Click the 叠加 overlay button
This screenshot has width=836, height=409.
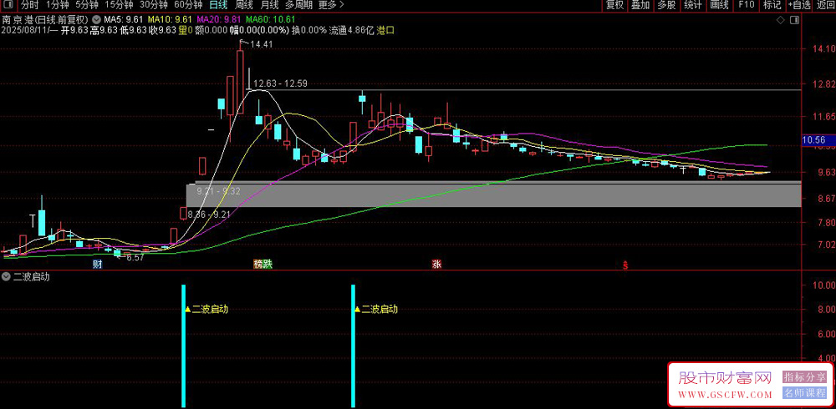[640, 5]
